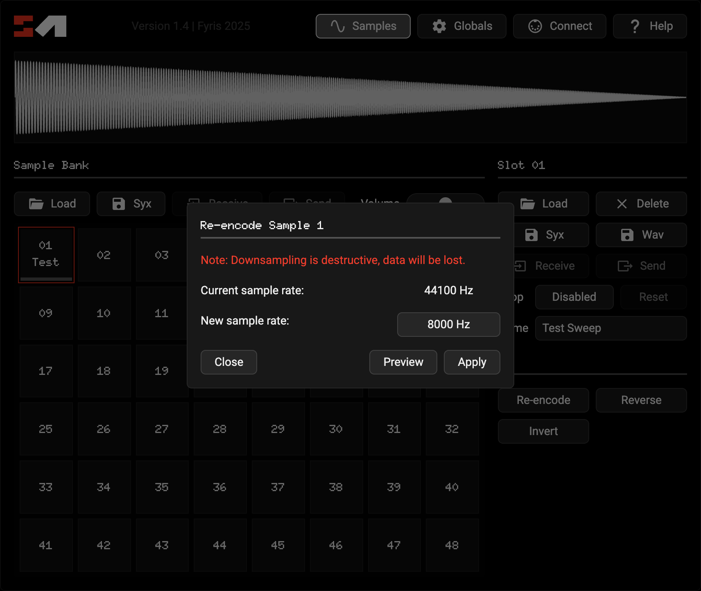
Task: Click the red SM logo icon
Action: tap(40, 26)
